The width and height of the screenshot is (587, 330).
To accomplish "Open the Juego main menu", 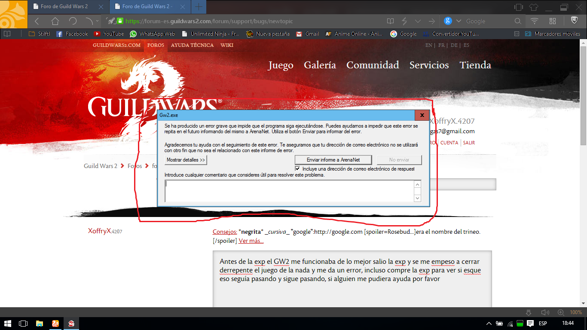I will click(x=281, y=65).
